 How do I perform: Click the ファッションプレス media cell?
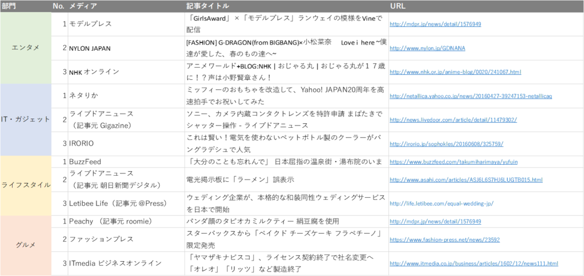126,240
